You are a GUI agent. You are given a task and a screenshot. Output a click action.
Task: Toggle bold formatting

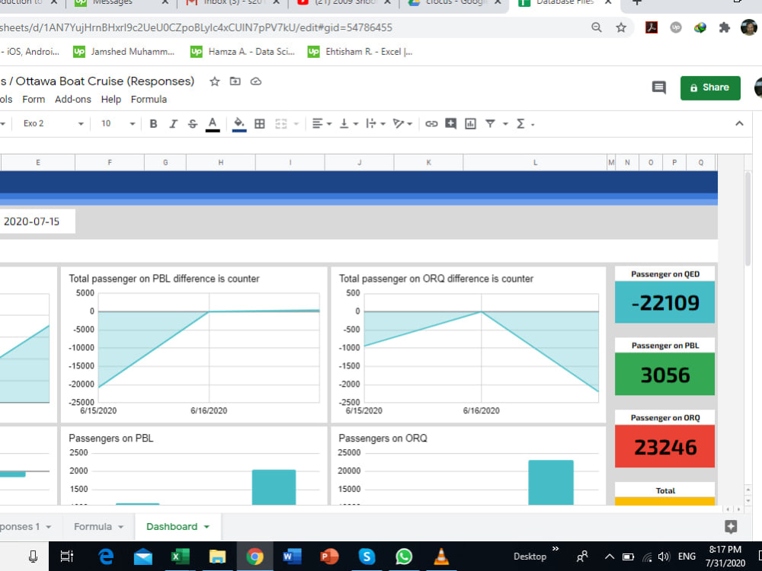tap(153, 124)
